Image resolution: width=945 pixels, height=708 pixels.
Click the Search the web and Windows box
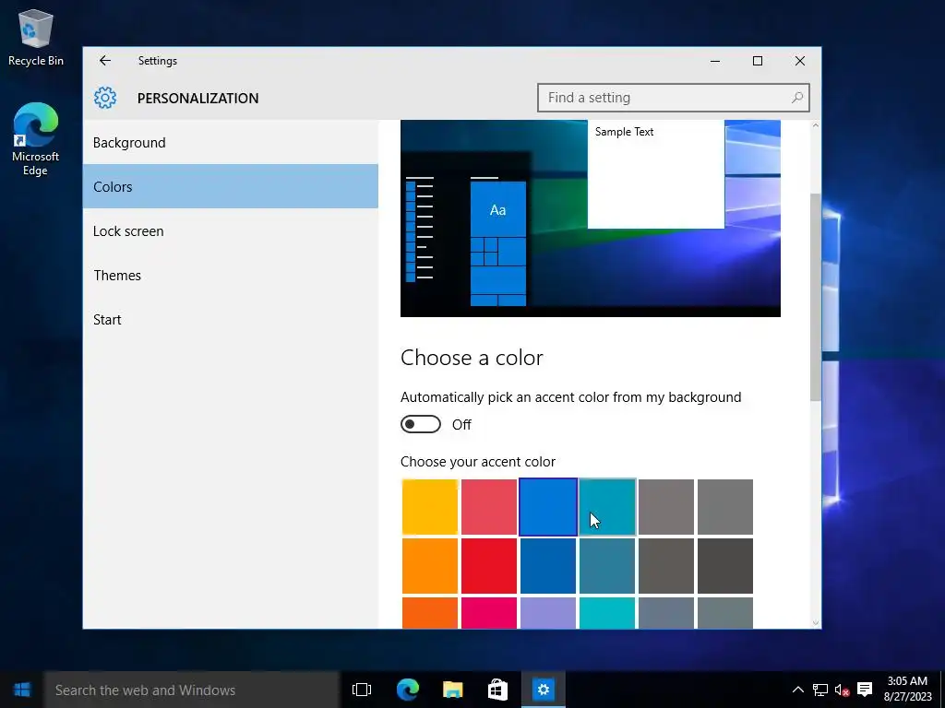[192, 690]
